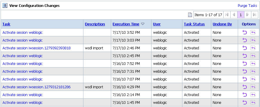
Task: Open Activate session iwsession.1279392393818 task
Action: pos(36,48)
